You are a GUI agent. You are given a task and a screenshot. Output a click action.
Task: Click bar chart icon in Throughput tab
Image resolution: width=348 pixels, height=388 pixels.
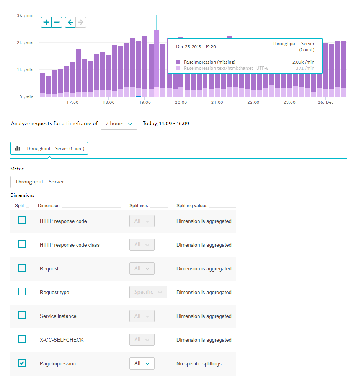click(x=17, y=148)
